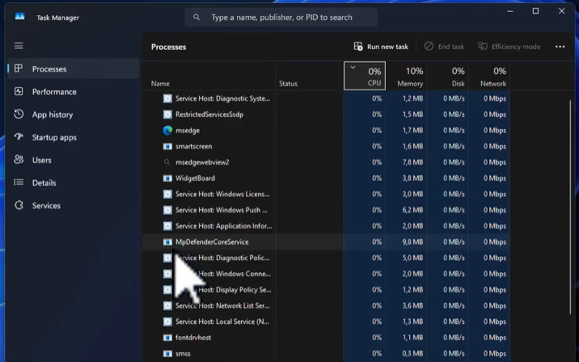Click the Run new task icon
The height and width of the screenshot is (362, 579).
pos(358,47)
